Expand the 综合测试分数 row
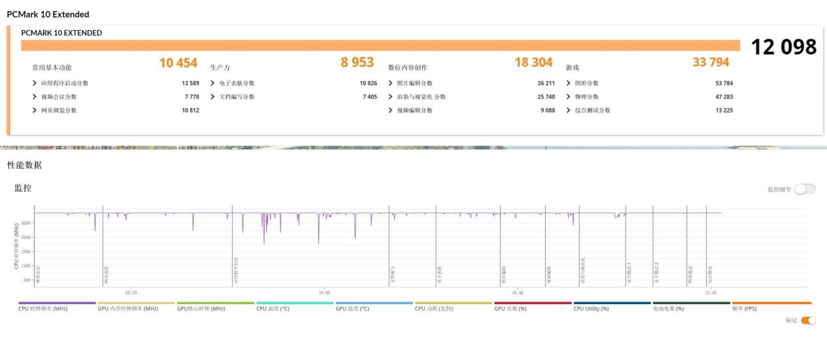This screenshot has width=827, height=346. (569, 111)
